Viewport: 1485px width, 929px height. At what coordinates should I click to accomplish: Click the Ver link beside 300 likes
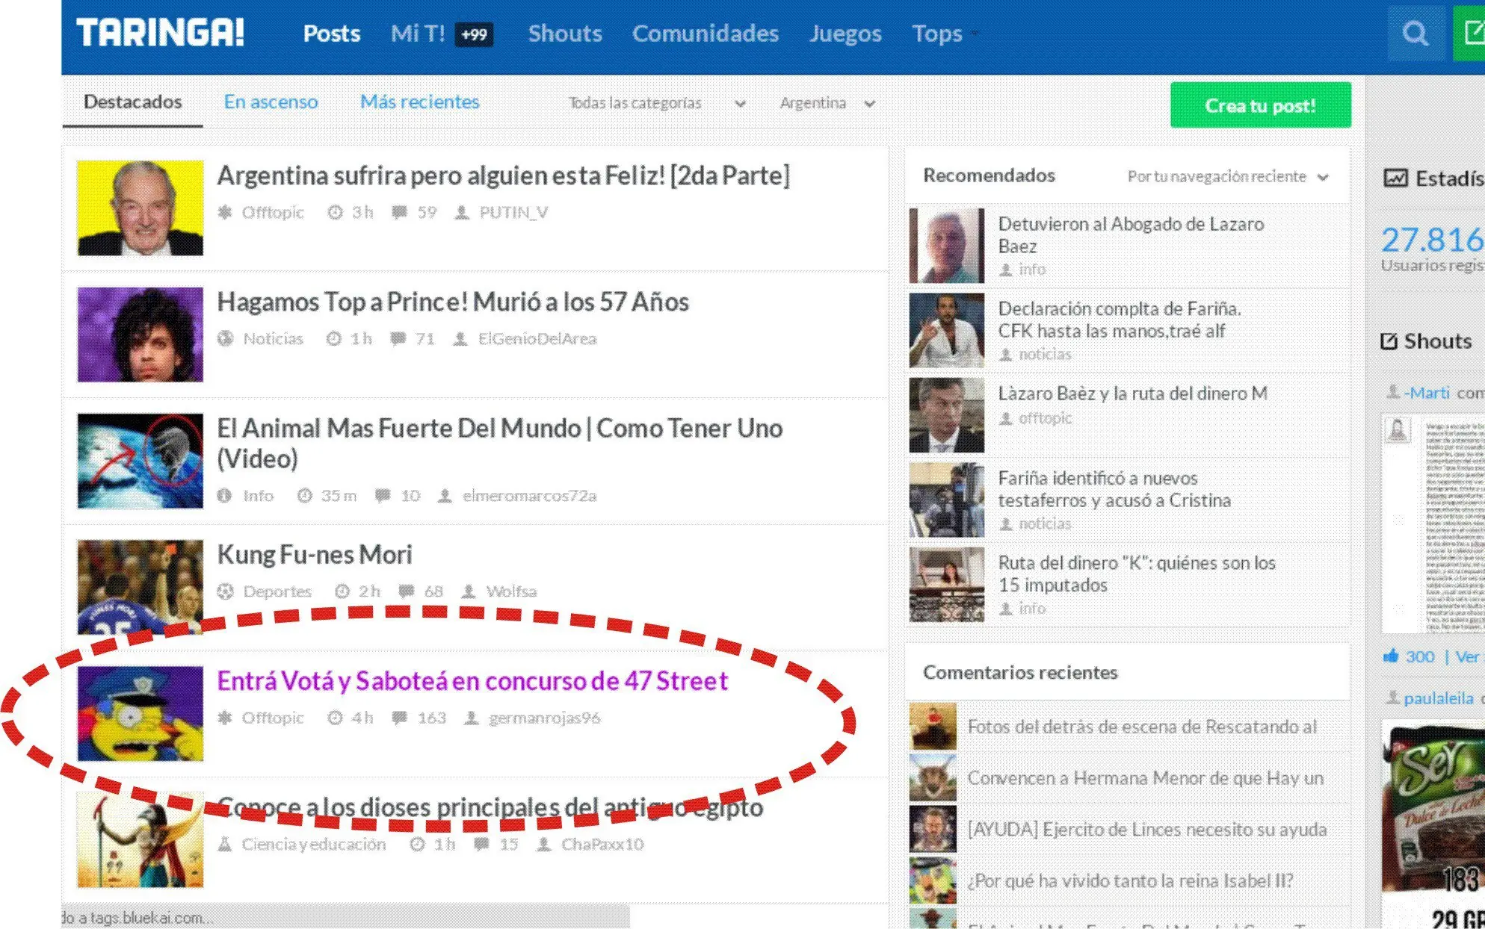[x=1468, y=656]
